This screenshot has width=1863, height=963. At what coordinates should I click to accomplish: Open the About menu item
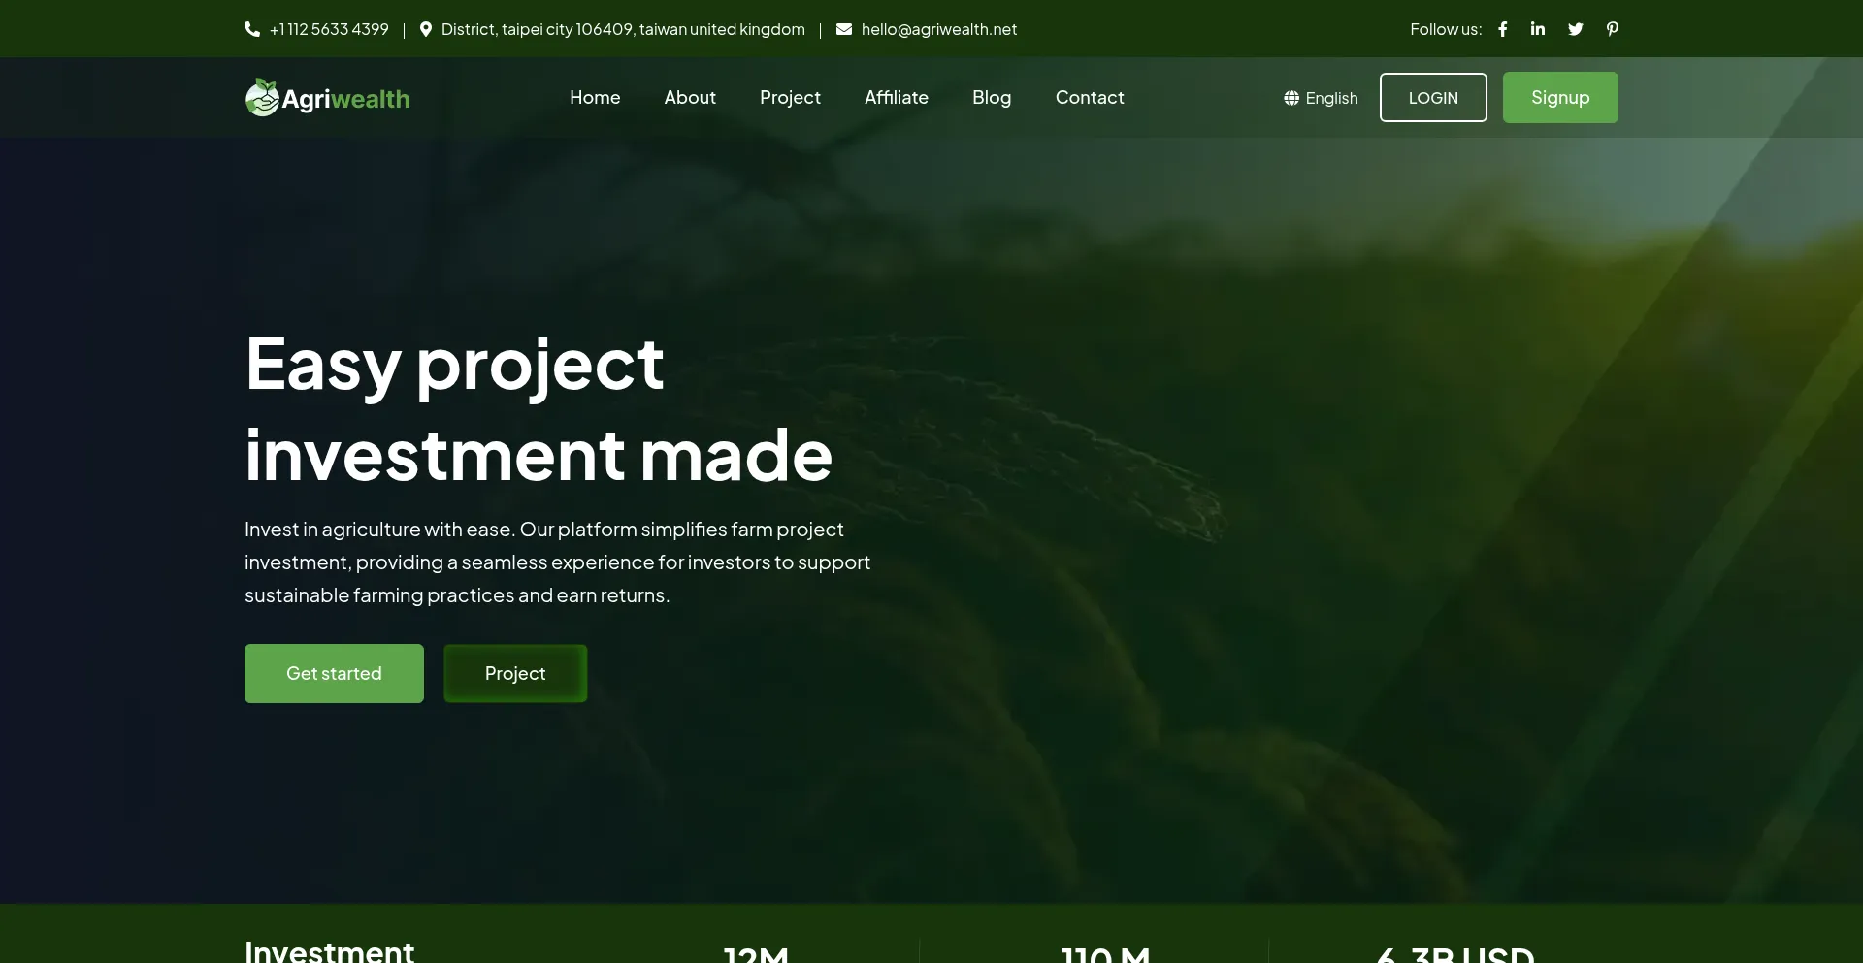[690, 97]
